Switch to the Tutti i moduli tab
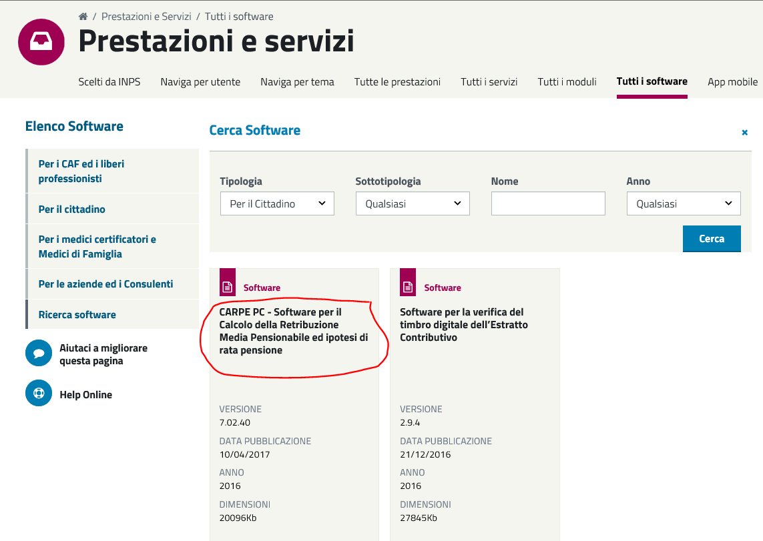The image size is (763, 541). pyautogui.click(x=567, y=82)
